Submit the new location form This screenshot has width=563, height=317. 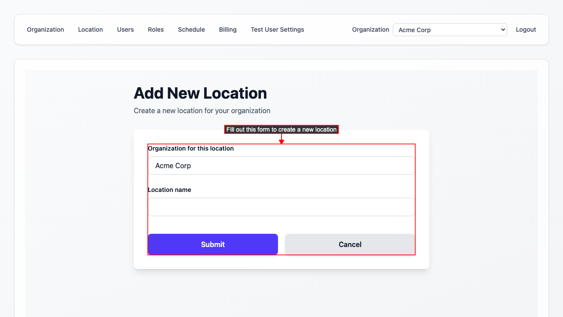(213, 244)
